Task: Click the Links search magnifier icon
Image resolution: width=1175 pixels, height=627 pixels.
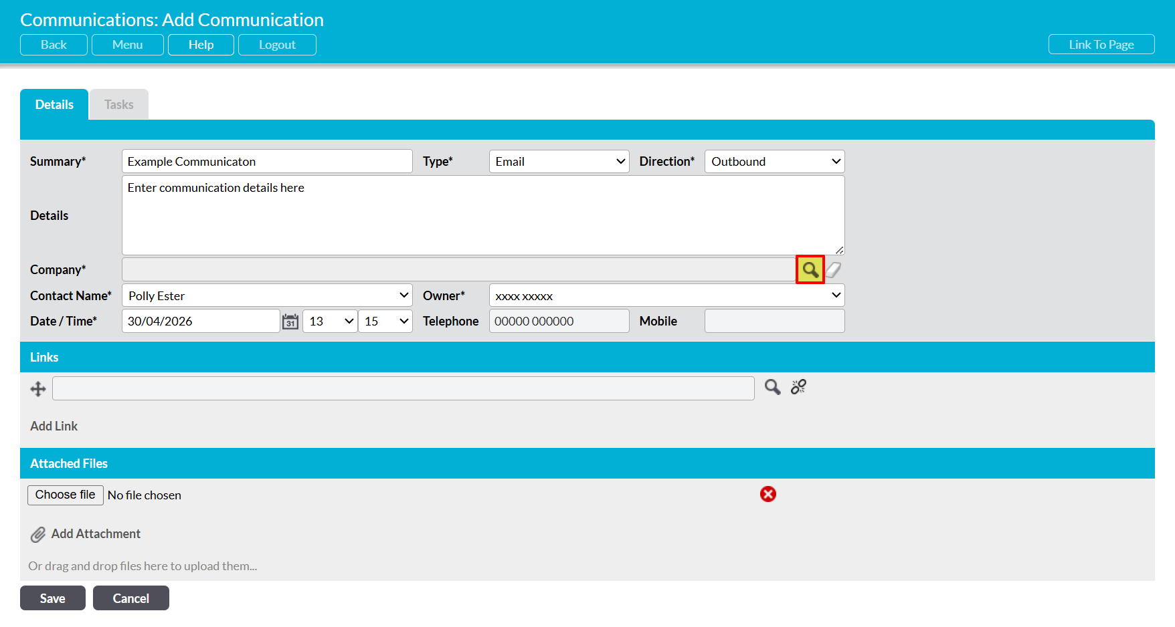Action: (x=772, y=387)
